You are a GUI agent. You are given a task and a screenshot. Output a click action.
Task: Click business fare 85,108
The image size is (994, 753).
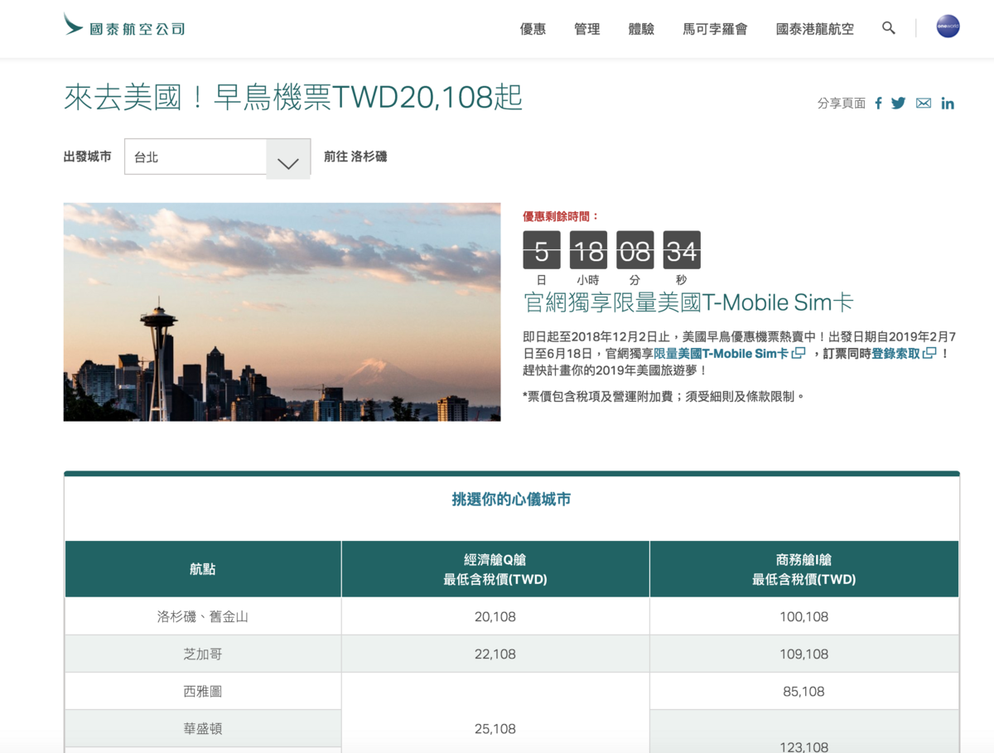(803, 692)
